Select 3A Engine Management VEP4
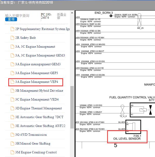This screenshot has width=155, height=157. click(x=36, y=82)
